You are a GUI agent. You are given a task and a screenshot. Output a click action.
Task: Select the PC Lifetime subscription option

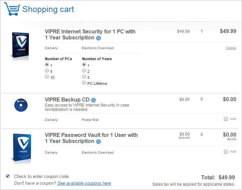(84, 82)
